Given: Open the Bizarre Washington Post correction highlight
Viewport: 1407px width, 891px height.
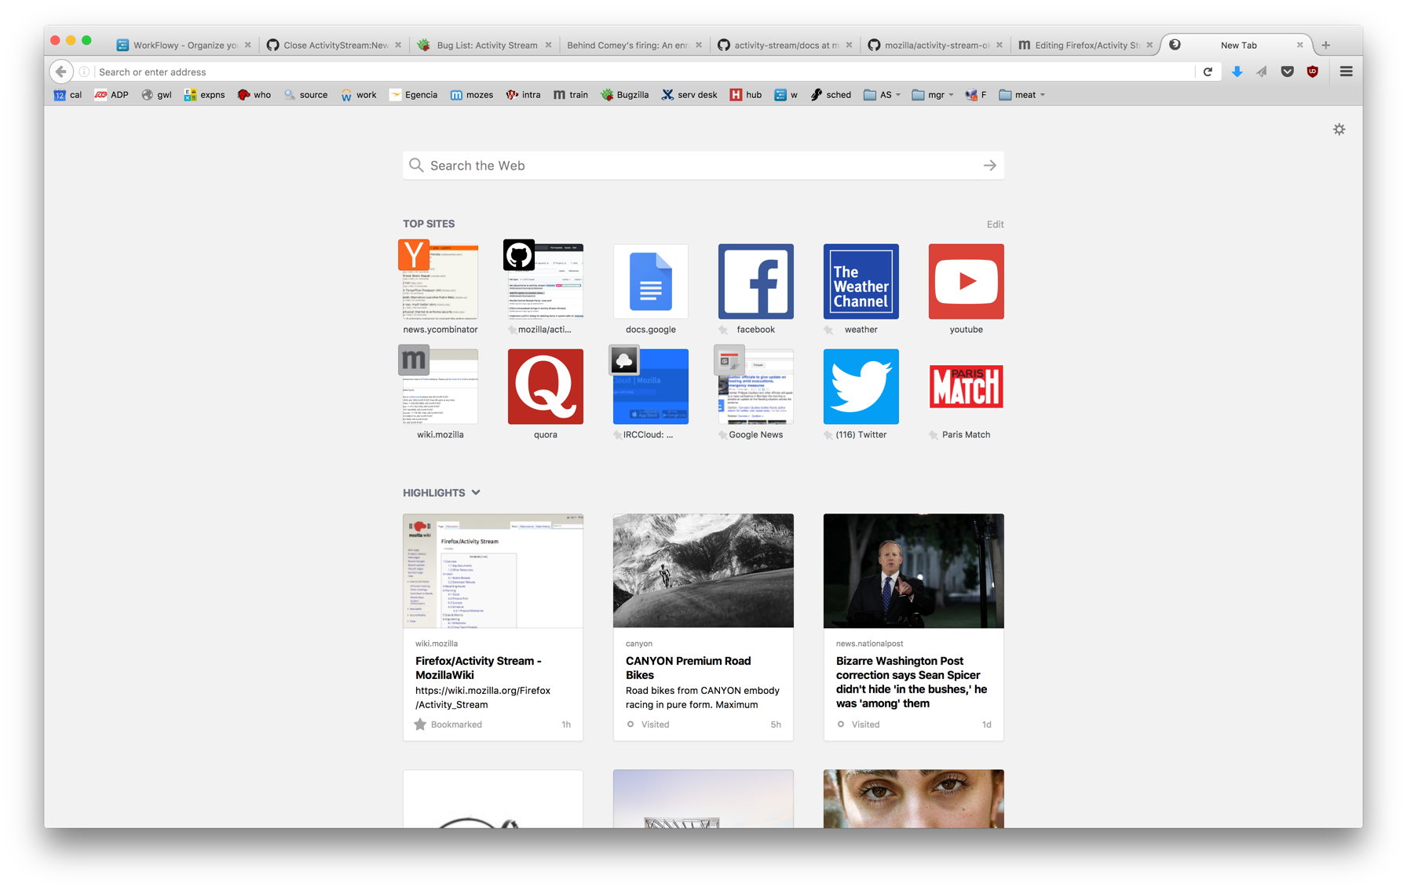Looking at the screenshot, I should [x=914, y=627].
